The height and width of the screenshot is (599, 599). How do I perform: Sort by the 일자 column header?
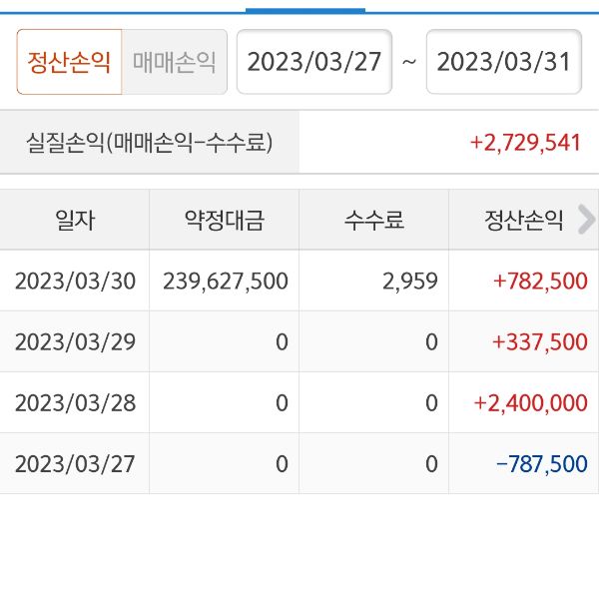(x=75, y=220)
